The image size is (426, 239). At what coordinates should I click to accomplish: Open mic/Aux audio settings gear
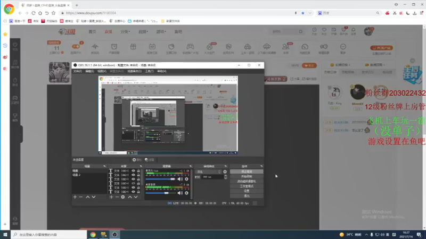[187, 179]
